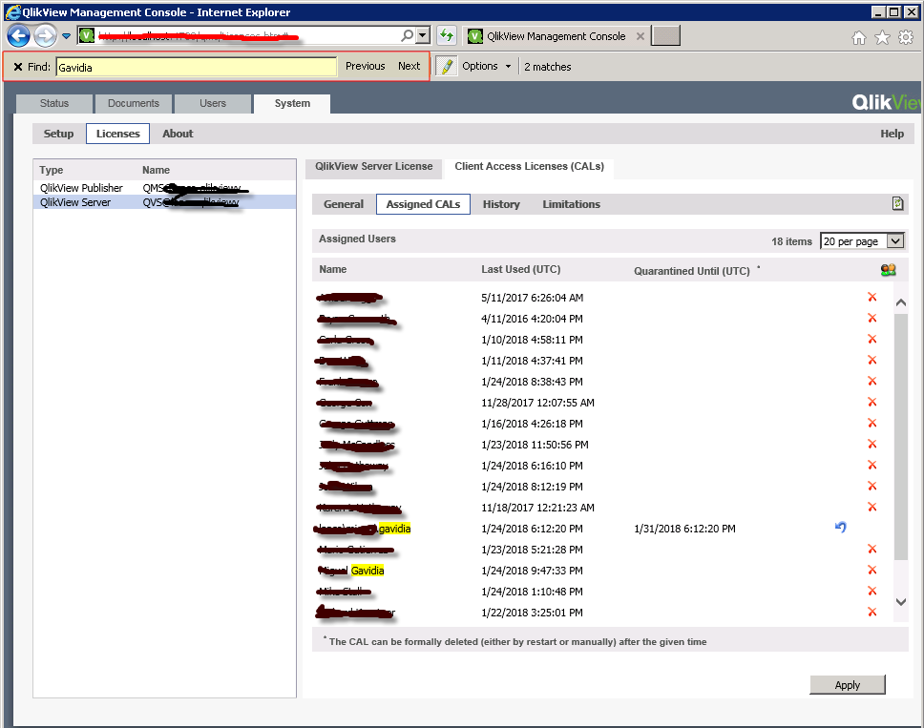This screenshot has width=924, height=728.
Task: Click the Quarantined Until (UTC) column header
Action: click(692, 271)
